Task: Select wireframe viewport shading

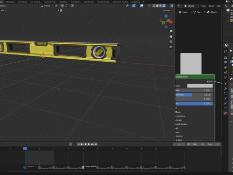Action: pyautogui.click(x=154, y=6)
